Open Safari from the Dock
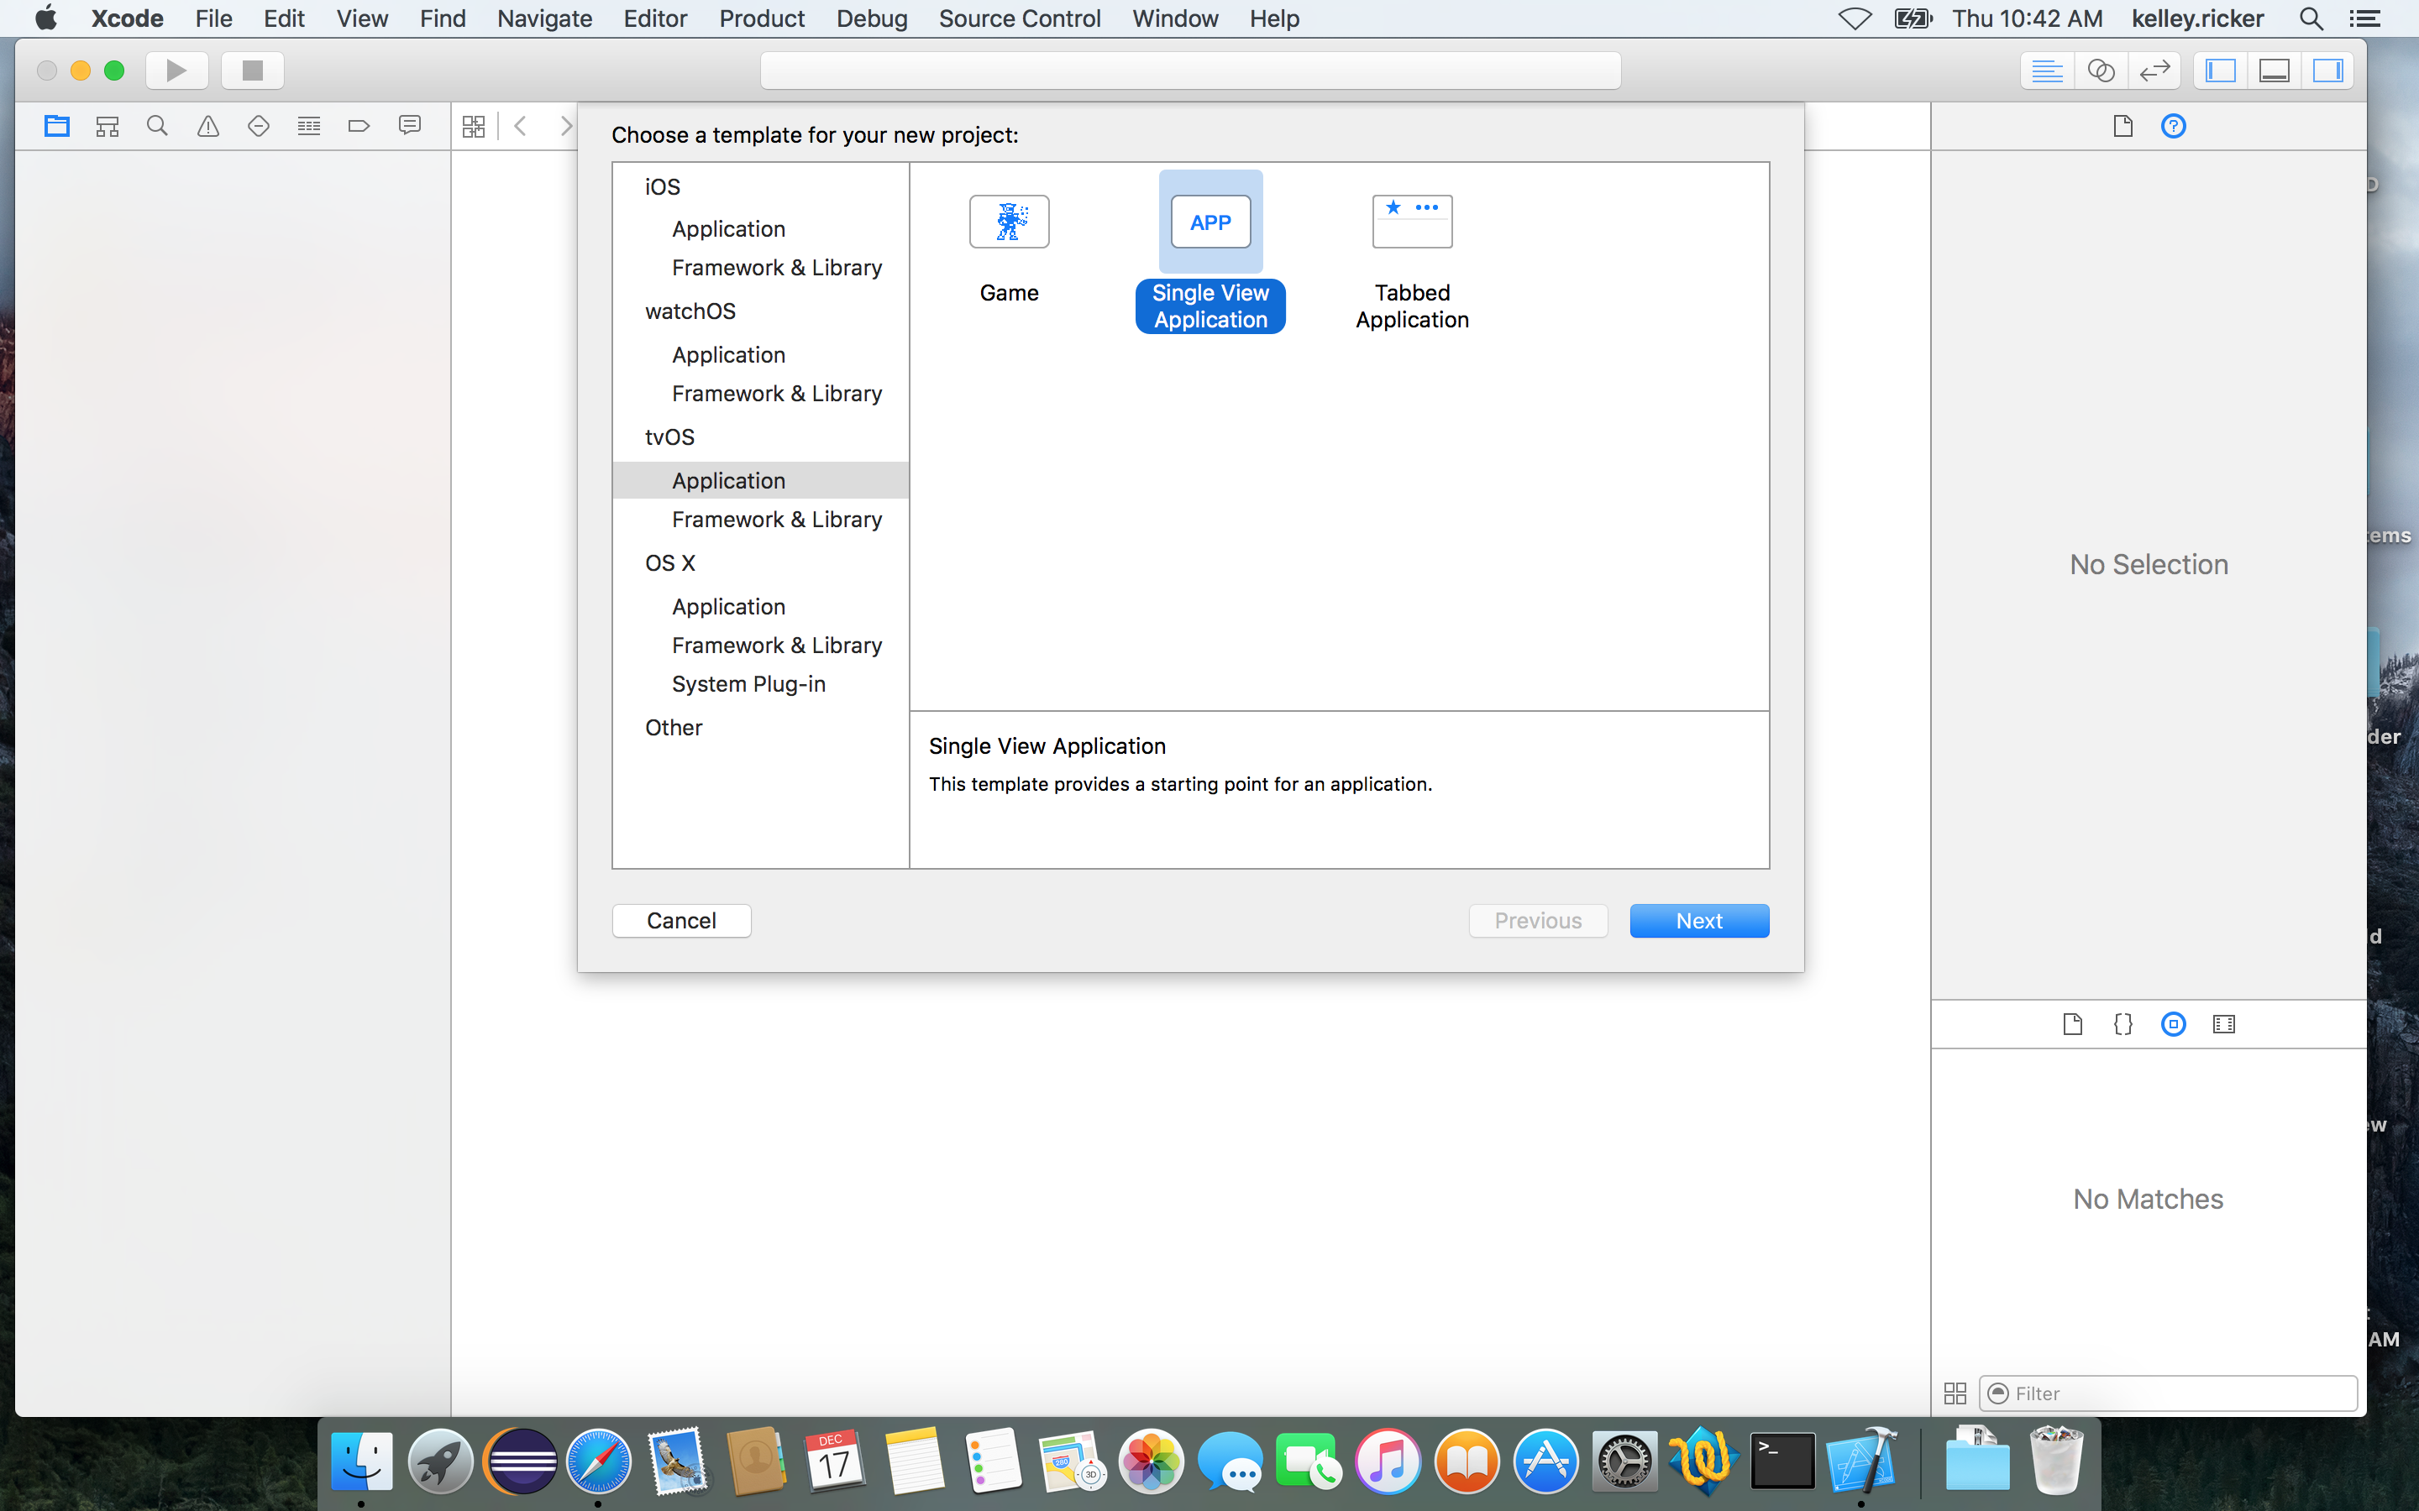Viewport: 2419px width, 1511px height. point(599,1462)
